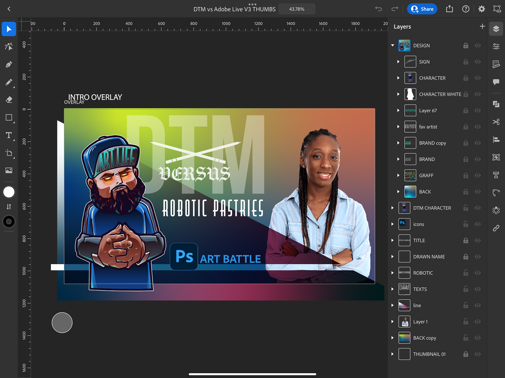Viewport: 505px width, 378px height.
Task: Open the foreground white color chip
Action: pyautogui.click(x=9, y=192)
